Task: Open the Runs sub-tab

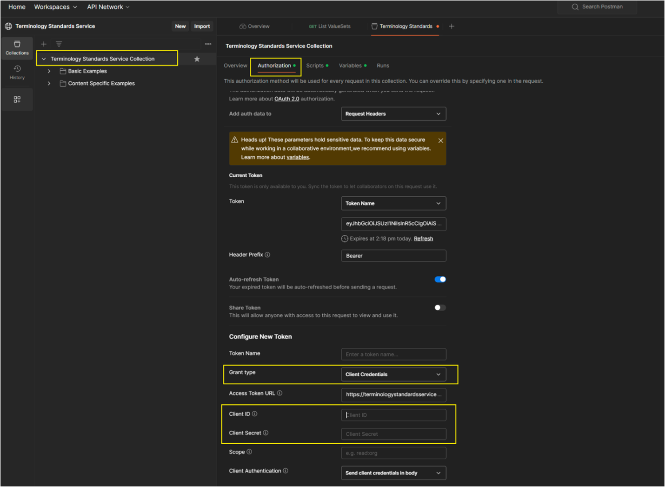Action: tap(383, 66)
